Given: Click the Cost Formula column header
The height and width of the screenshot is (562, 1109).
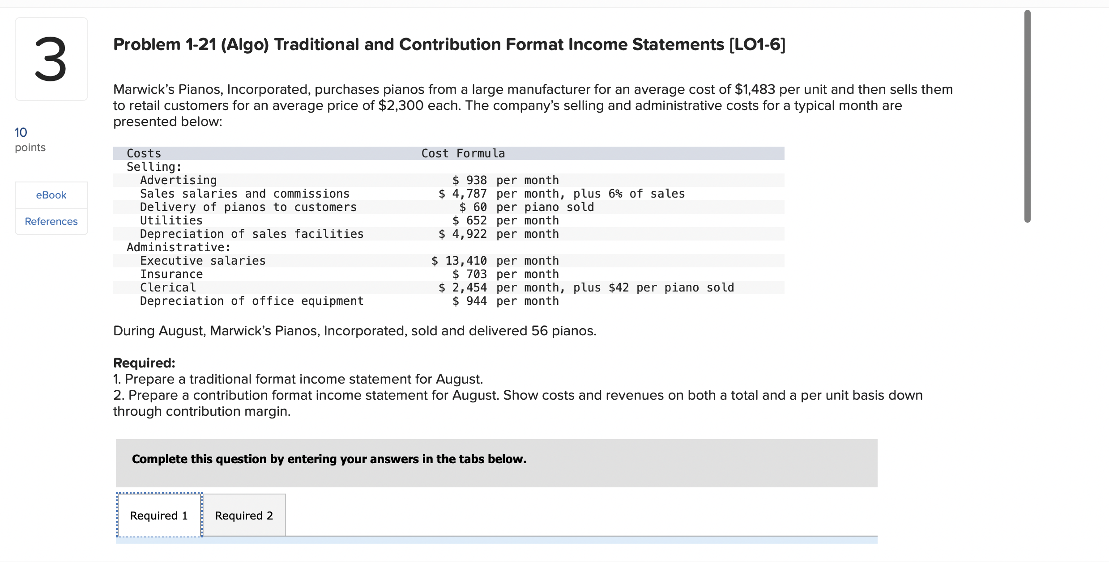Looking at the screenshot, I should (x=463, y=153).
